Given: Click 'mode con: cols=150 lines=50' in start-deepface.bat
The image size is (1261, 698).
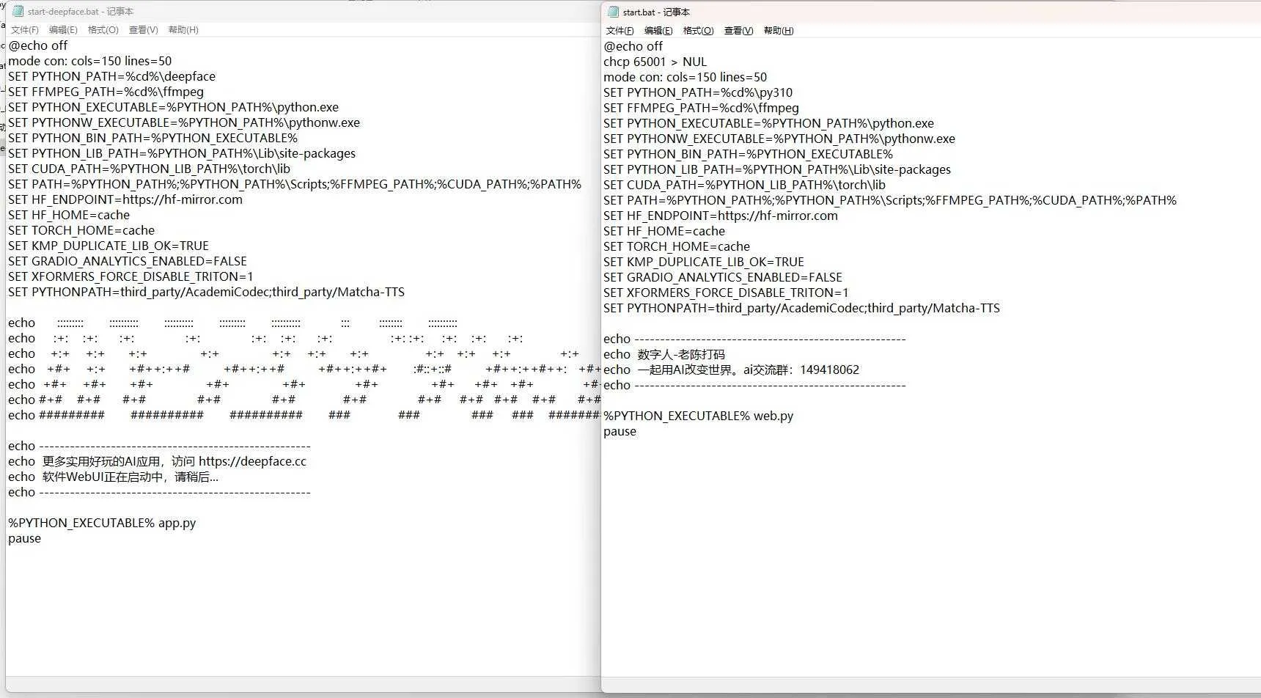Looking at the screenshot, I should tap(90, 61).
